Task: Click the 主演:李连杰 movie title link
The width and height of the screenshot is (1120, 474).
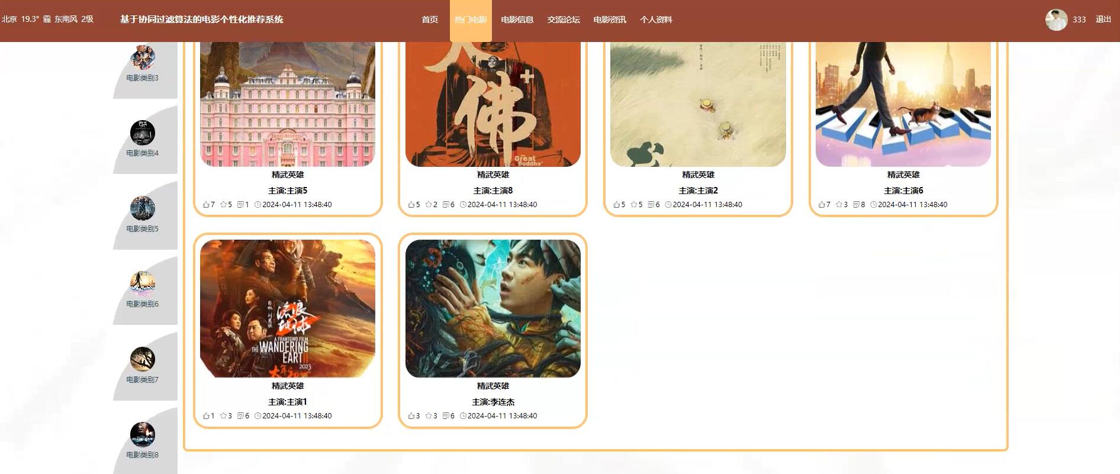Action: click(493, 402)
